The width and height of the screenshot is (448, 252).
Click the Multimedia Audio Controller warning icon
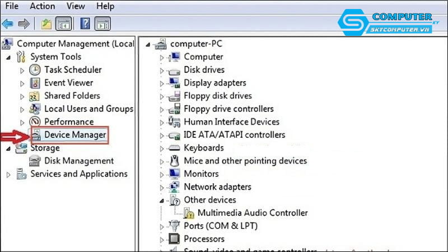189,213
